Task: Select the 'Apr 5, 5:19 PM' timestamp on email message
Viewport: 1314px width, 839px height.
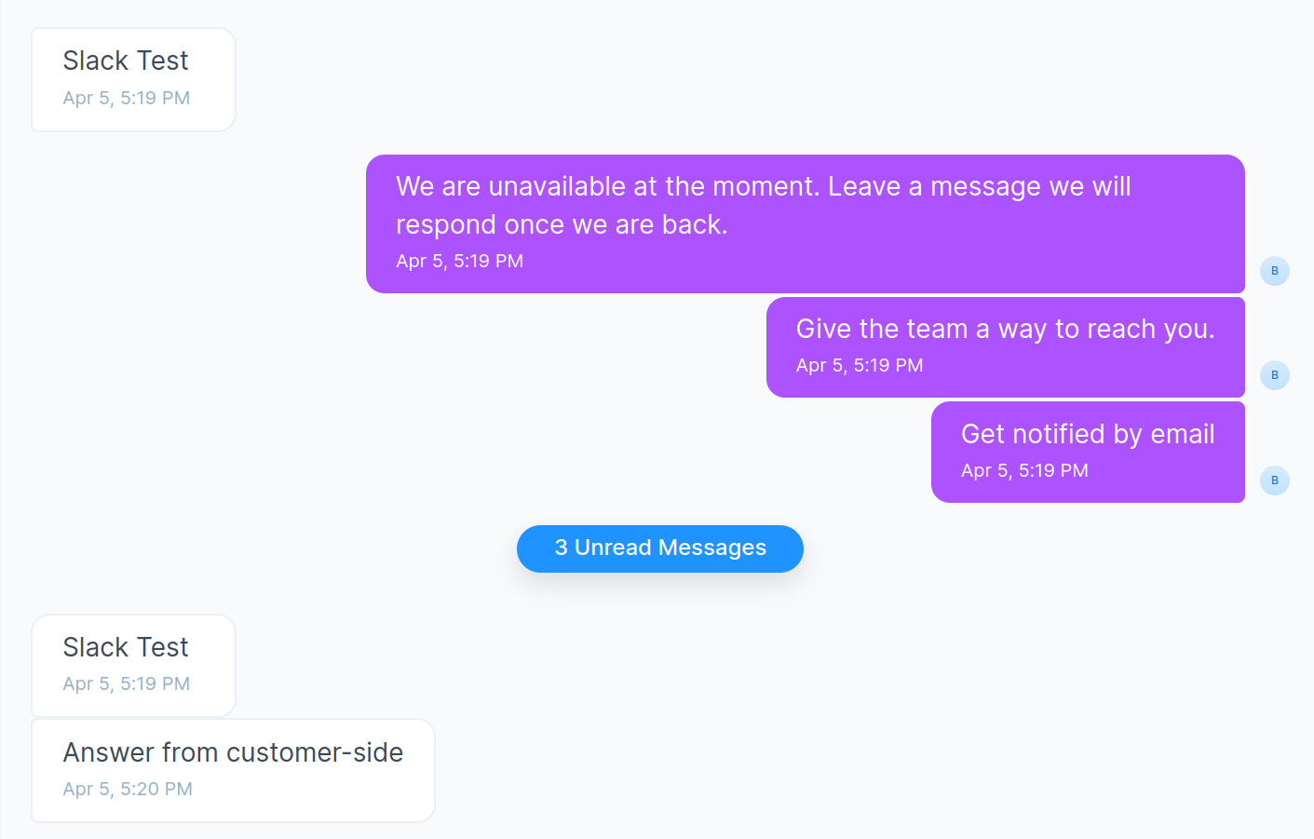Action: pyautogui.click(x=1024, y=470)
